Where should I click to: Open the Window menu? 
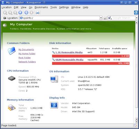click(x=76, y=7)
